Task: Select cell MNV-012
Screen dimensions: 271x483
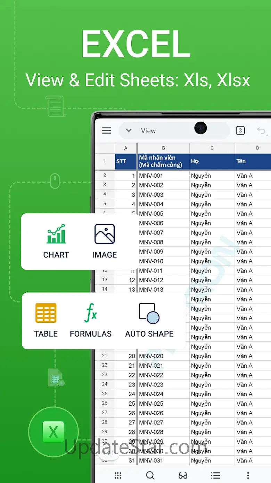Action: coord(164,280)
